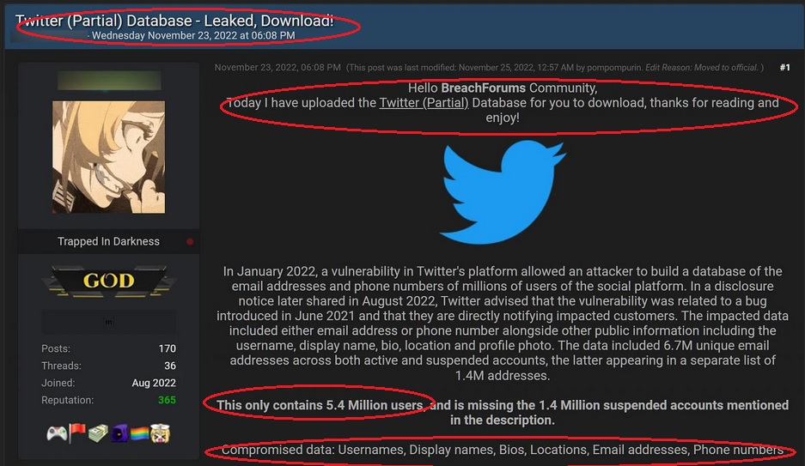Open the underlined Twitter (Partial) link
Image resolution: width=805 pixels, height=466 pixels.
(424, 102)
